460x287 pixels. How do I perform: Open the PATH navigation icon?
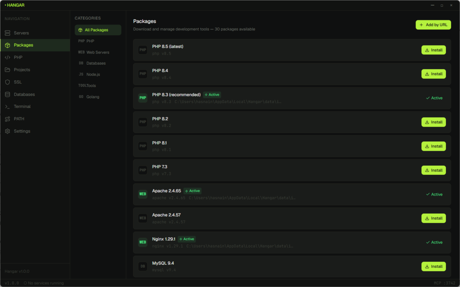[7, 119]
